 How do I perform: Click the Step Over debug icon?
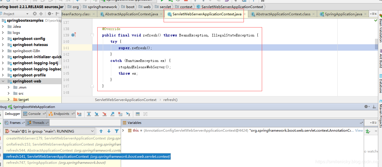pos(89,114)
